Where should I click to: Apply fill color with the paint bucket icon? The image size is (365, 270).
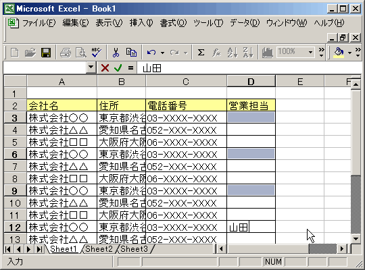click(339, 53)
